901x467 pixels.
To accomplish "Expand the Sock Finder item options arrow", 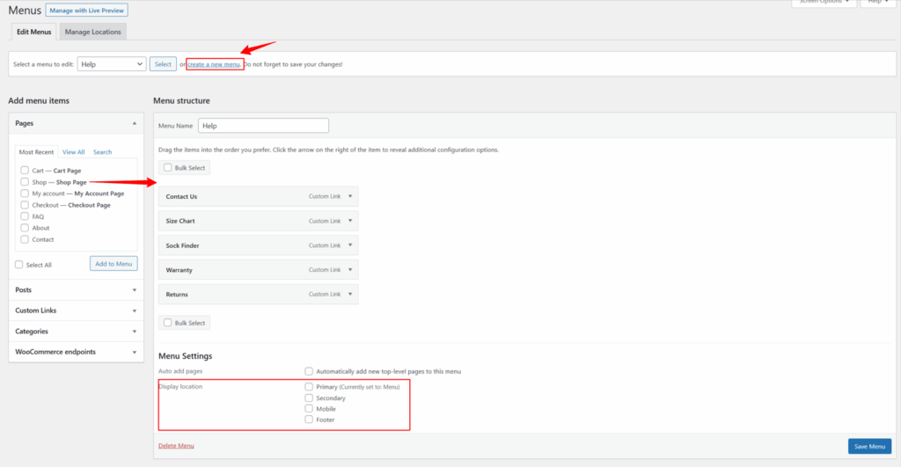I will [x=349, y=245].
